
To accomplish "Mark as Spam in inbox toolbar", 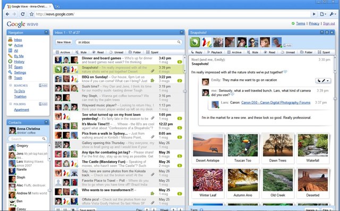I will (x=152, y=52).
